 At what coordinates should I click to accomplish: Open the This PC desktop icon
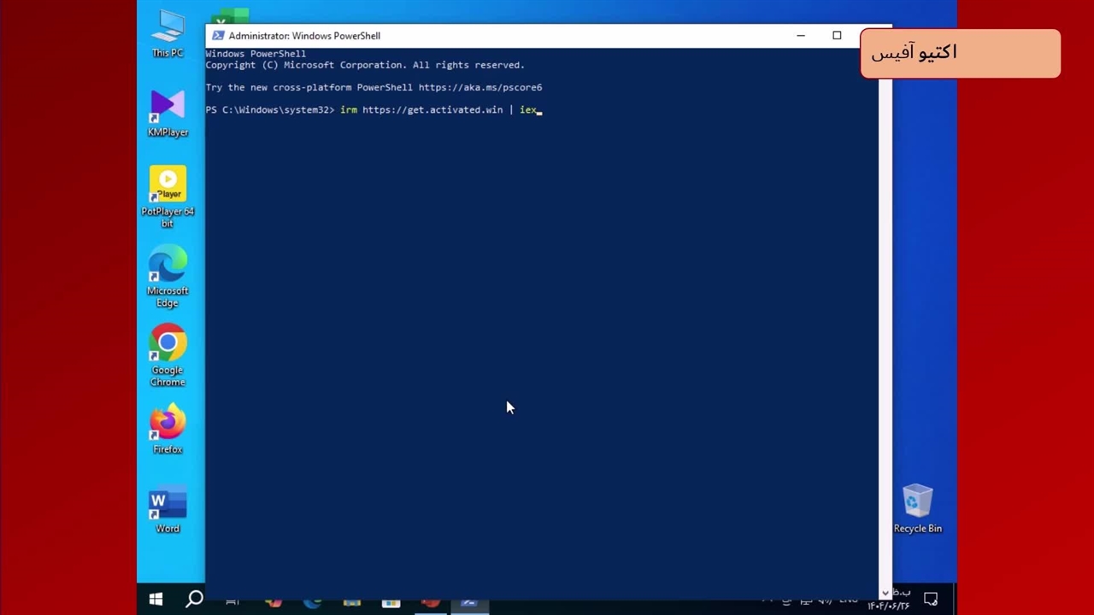[x=168, y=32]
